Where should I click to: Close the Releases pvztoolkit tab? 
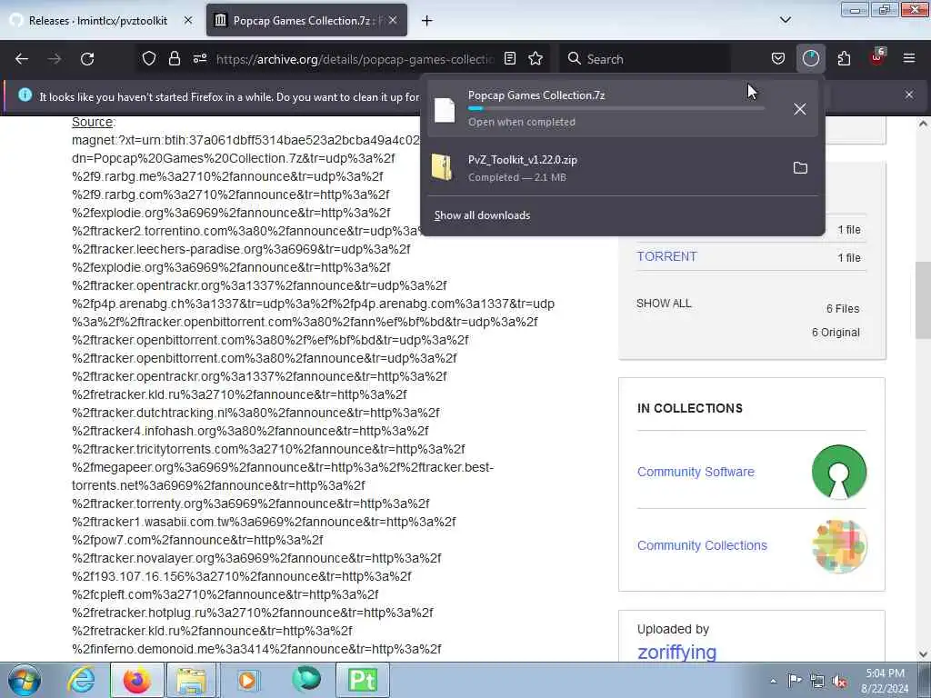point(188,20)
